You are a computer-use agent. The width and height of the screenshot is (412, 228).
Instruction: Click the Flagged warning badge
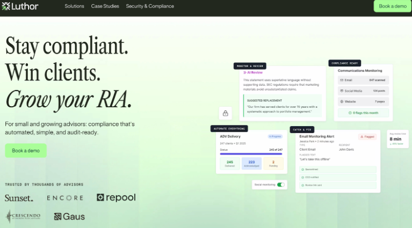(367, 137)
